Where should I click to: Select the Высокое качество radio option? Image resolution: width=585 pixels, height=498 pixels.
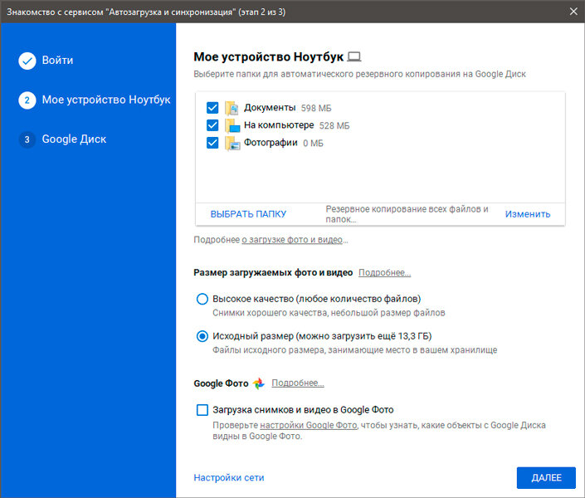coord(202,299)
